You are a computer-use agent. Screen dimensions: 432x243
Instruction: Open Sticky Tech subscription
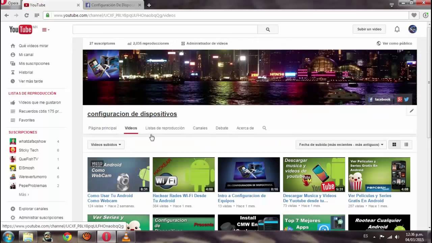point(28,150)
